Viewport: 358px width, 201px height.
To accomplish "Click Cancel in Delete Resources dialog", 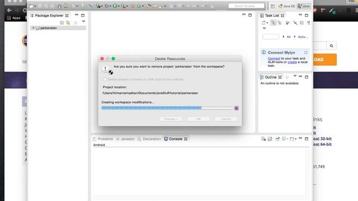I will pyautogui.click(x=226, y=119).
